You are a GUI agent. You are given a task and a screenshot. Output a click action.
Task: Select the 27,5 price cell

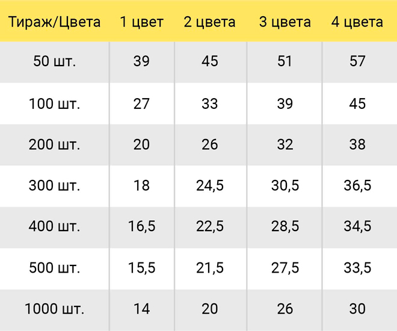click(285, 268)
